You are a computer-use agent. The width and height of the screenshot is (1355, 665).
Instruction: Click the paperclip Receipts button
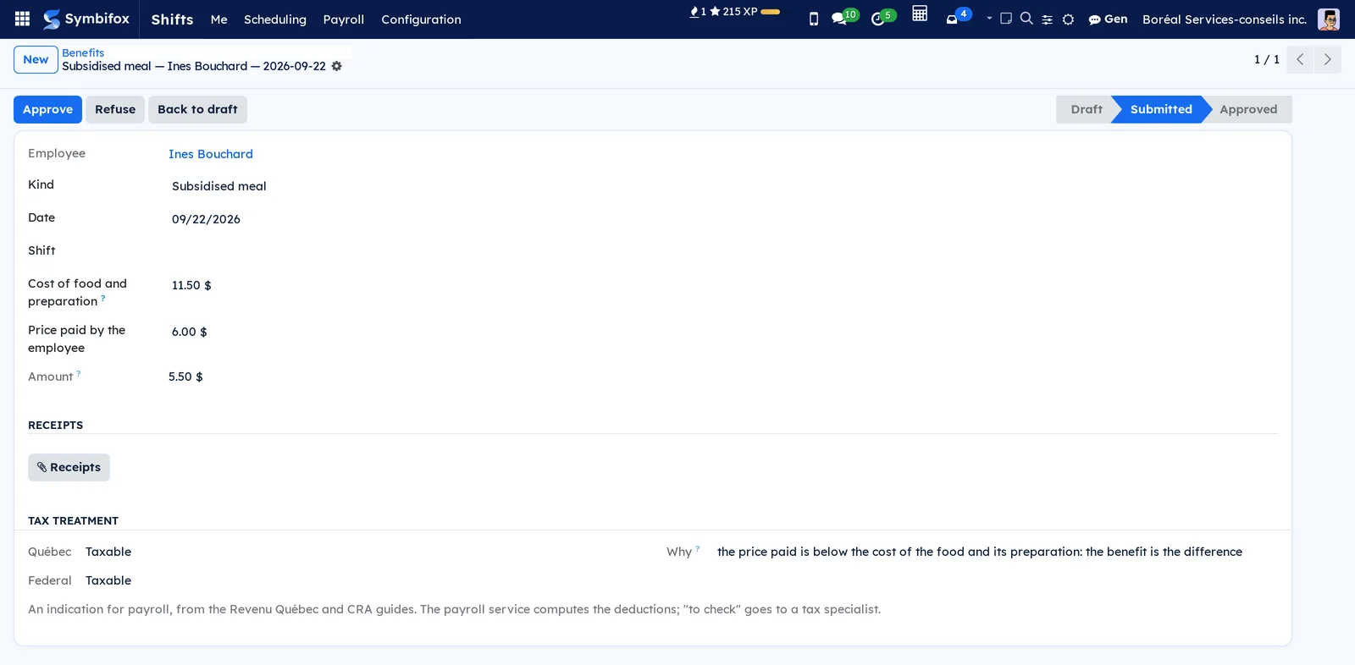click(69, 467)
